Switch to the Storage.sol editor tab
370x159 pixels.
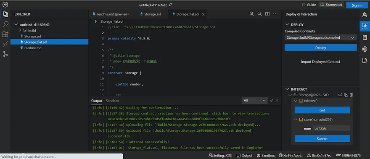click(151, 14)
